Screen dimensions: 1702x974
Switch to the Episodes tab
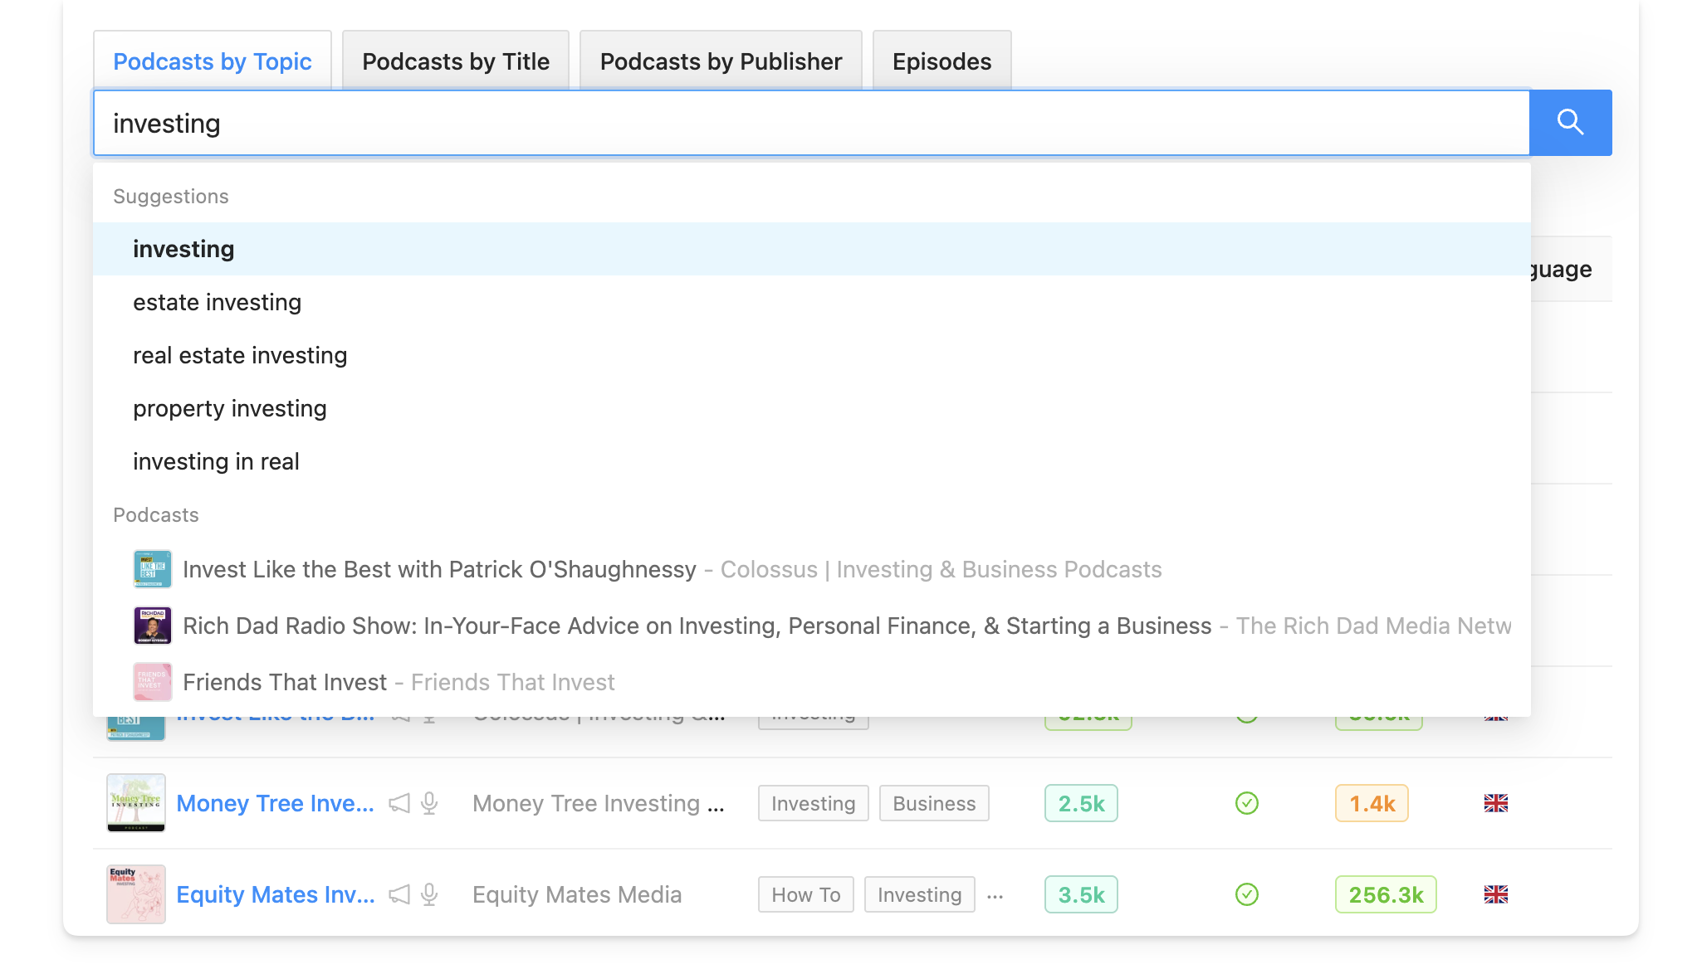tap(941, 61)
